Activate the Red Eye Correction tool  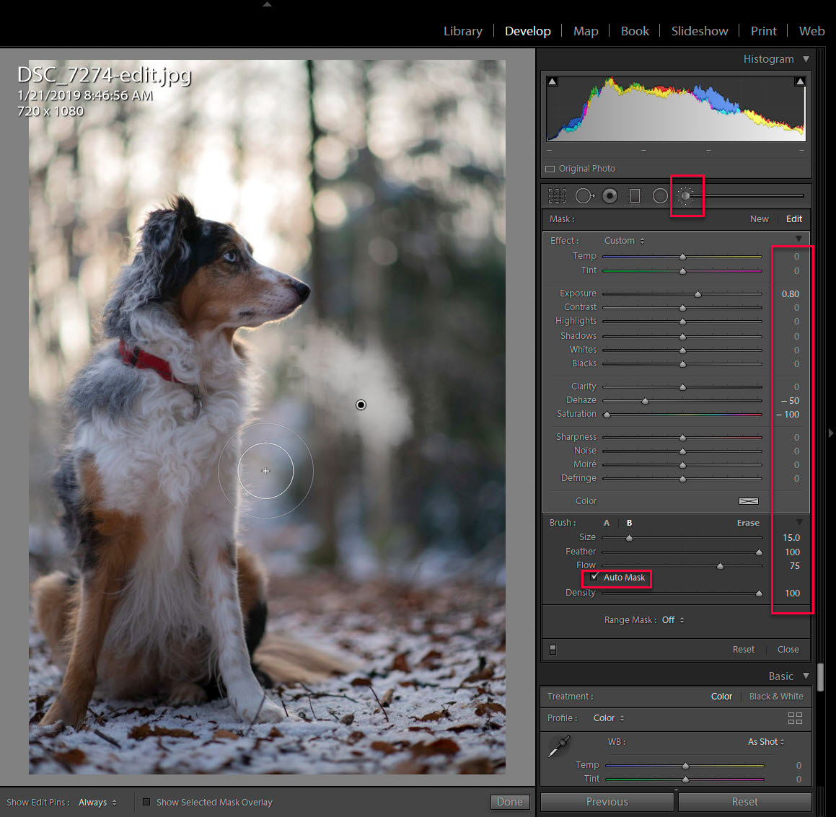point(610,195)
